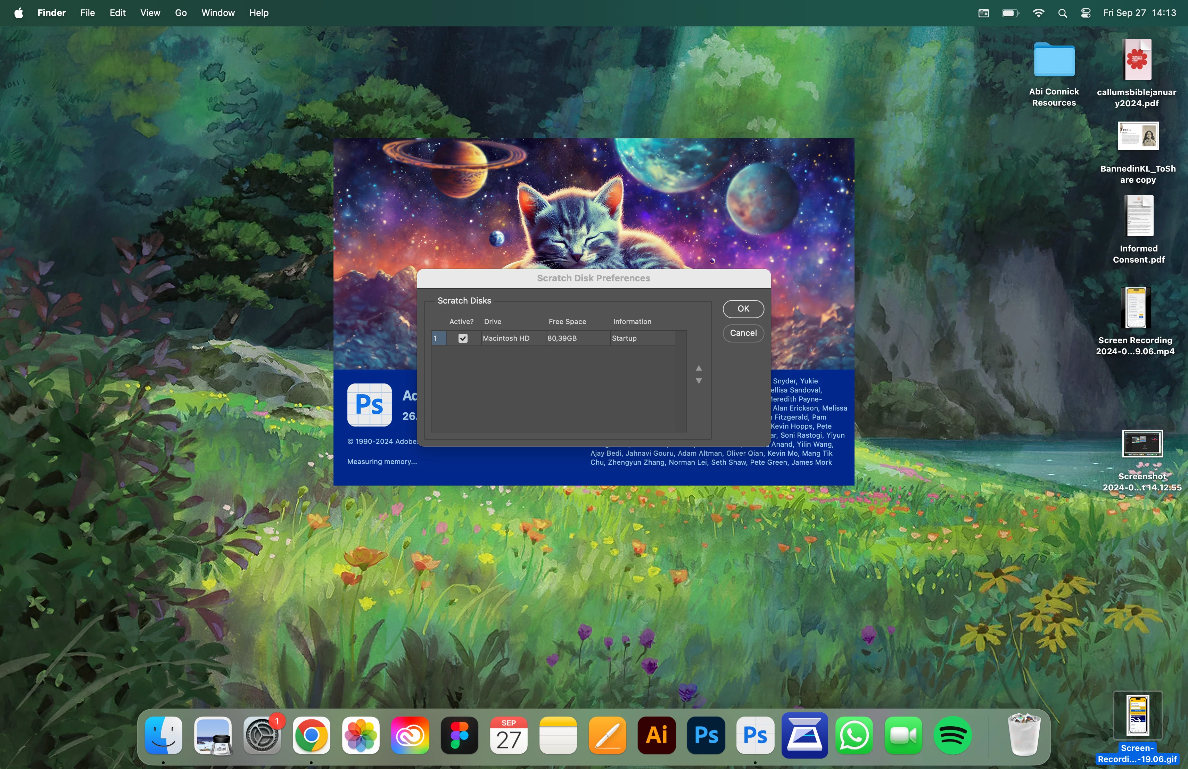The width and height of the screenshot is (1188, 769).
Task: Open the dark Photoshop dock icon
Action: (x=706, y=735)
